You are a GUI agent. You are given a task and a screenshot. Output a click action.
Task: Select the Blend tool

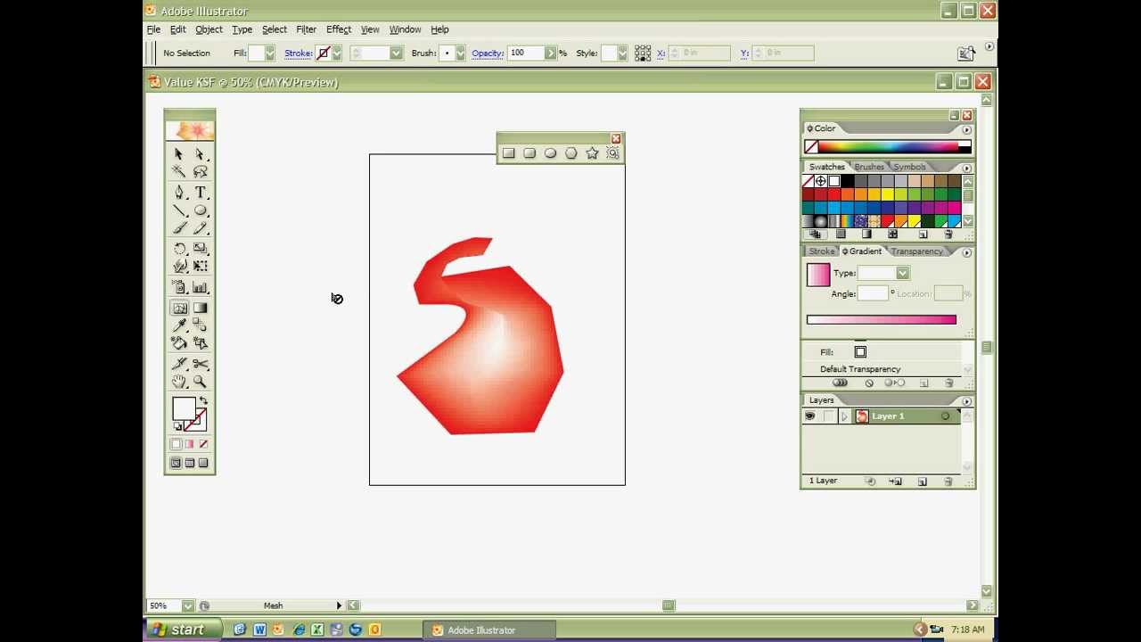click(200, 325)
